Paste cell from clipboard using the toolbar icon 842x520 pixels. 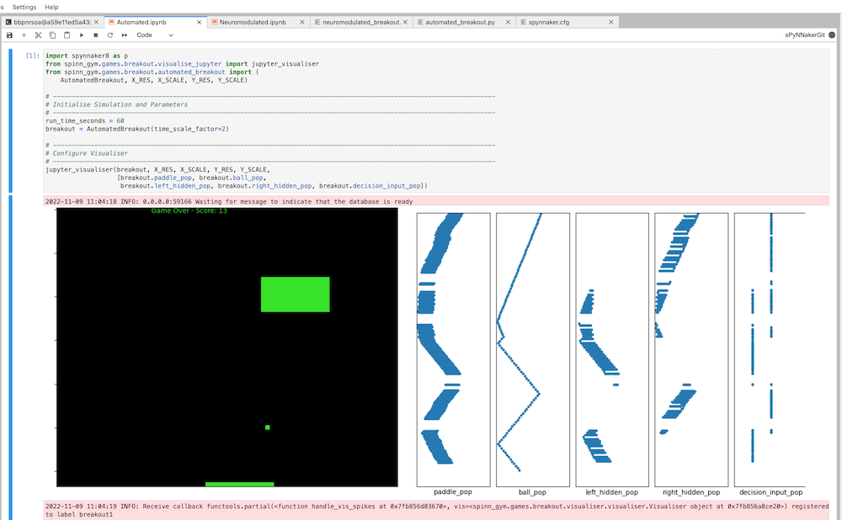pos(67,34)
